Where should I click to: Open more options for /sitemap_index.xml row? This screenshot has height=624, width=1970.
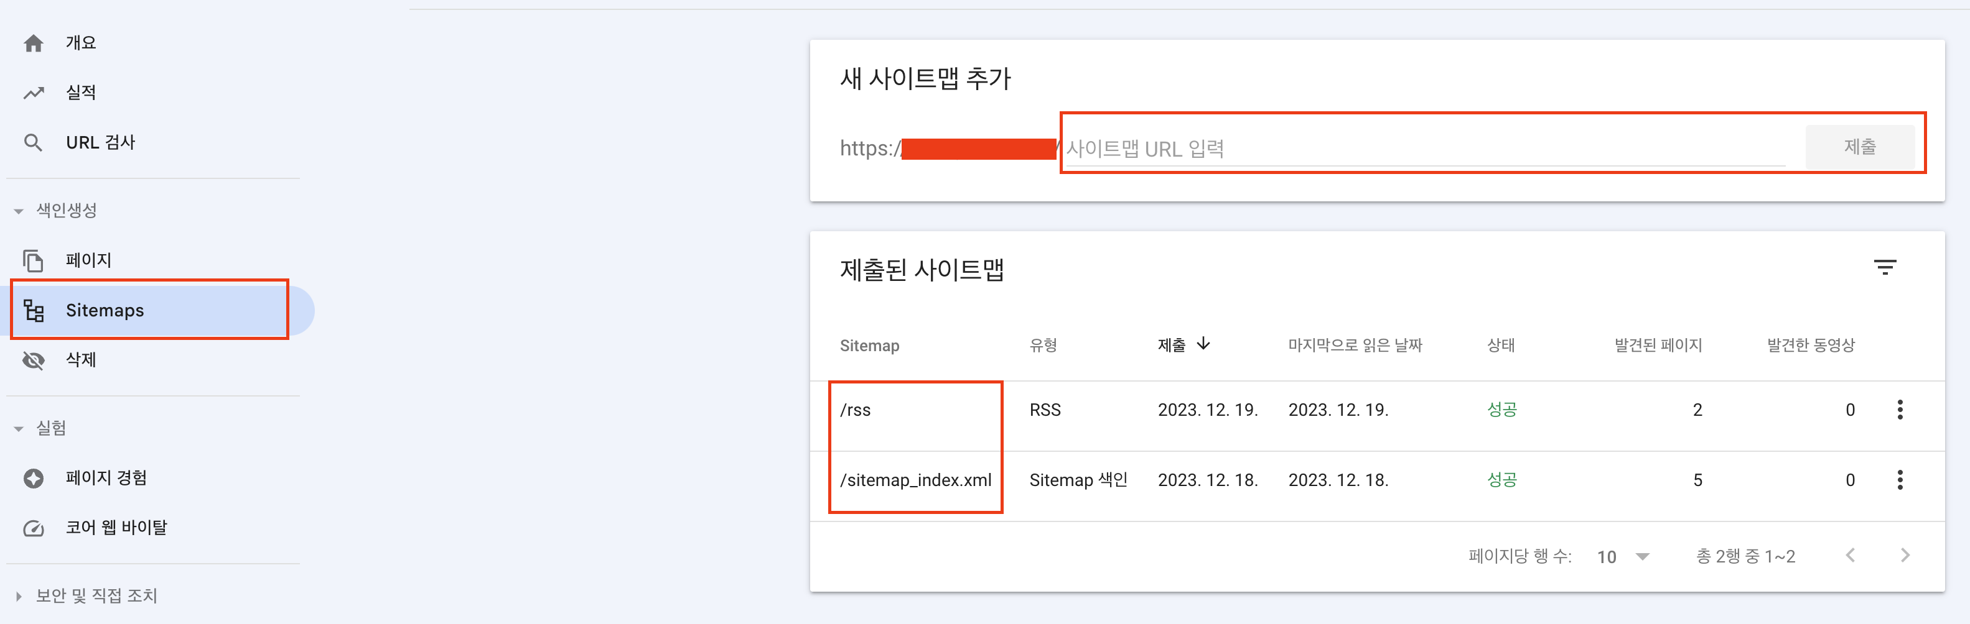tap(1900, 480)
